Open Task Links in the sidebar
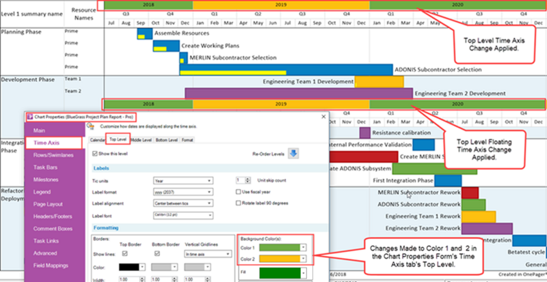This screenshot has height=282, width=547. click(46, 241)
